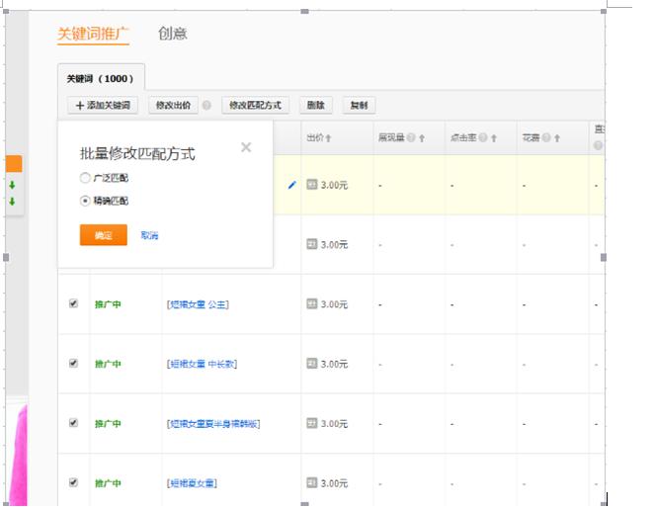Switch to the 创意 tab
Image resolution: width=655 pixels, height=509 pixels.
[173, 34]
